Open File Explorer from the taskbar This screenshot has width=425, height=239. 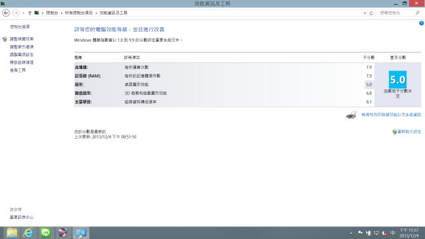point(12,233)
